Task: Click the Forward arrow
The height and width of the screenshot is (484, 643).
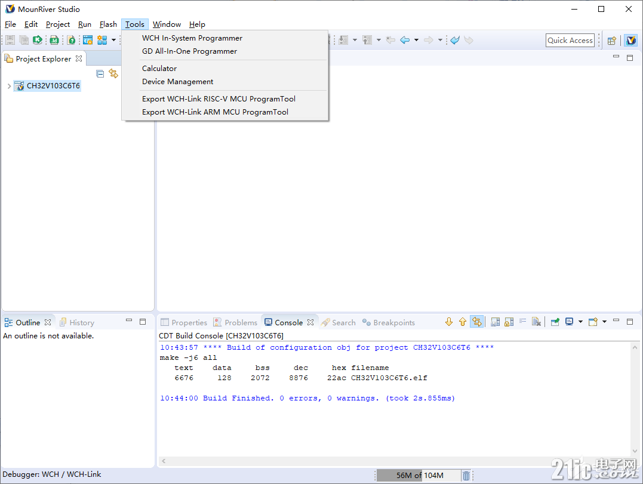Action: coord(429,40)
